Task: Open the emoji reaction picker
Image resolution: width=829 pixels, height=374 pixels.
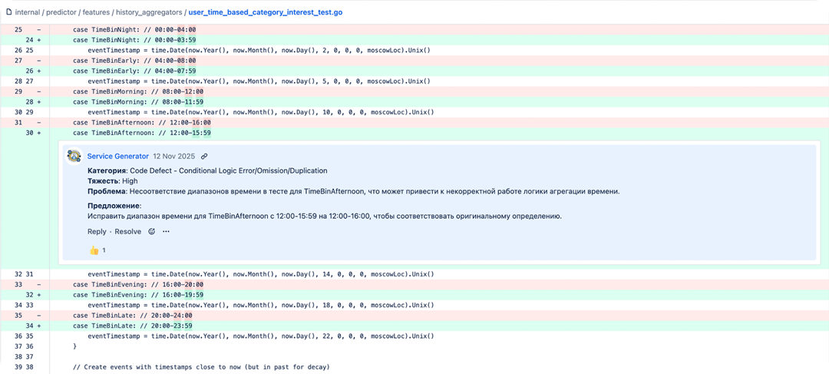Action: point(152,231)
